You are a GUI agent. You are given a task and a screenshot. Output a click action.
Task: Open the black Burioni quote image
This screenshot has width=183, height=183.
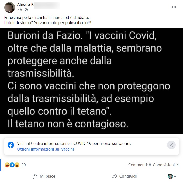click(x=92, y=81)
